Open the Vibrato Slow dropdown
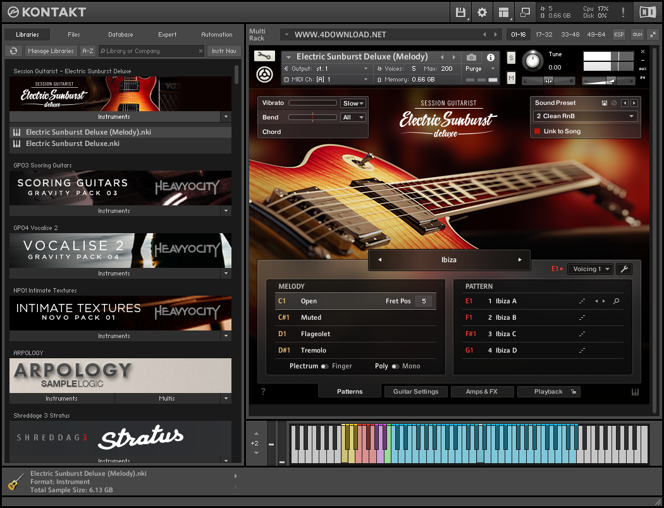This screenshot has height=508, width=664. click(x=353, y=103)
